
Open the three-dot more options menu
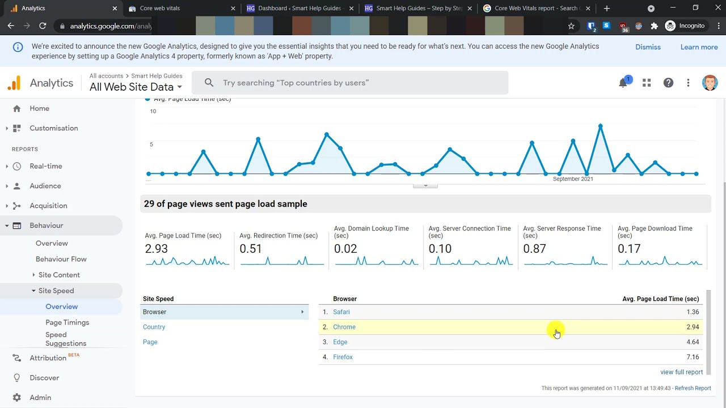coord(688,83)
